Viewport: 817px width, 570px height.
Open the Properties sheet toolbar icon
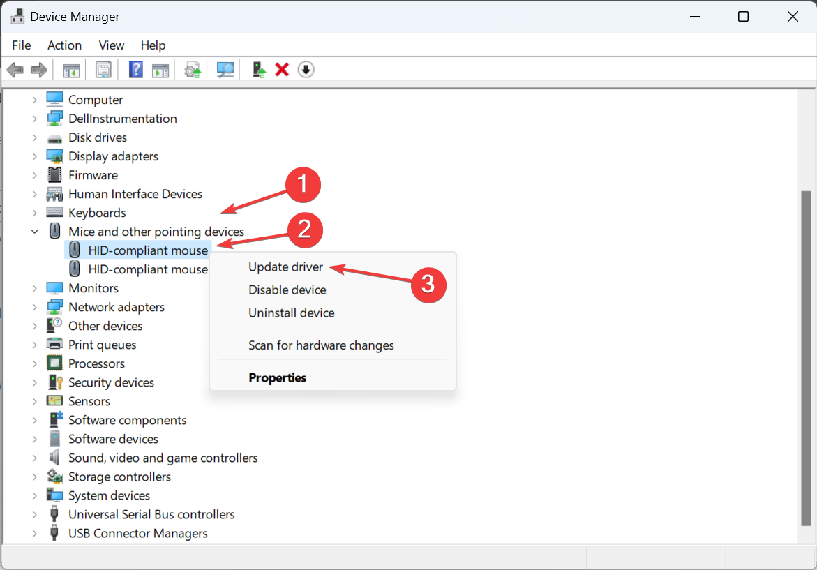[x=103, y=70]
